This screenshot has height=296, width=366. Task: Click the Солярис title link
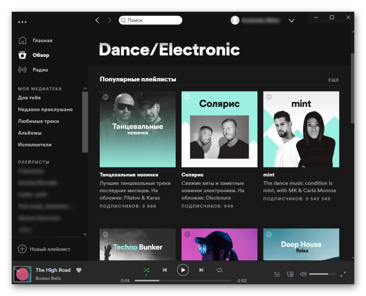coord(193,175)
